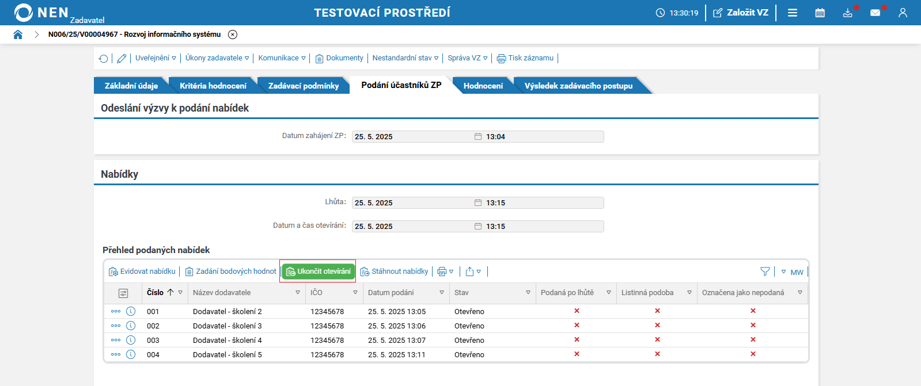The width and height of the screenshot is (921, 386).
Task: Open the row actions menu for offer 001
Action: tap(116, 311)
